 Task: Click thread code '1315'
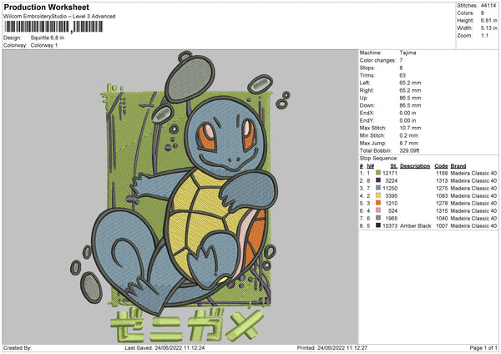pos(442,211)
